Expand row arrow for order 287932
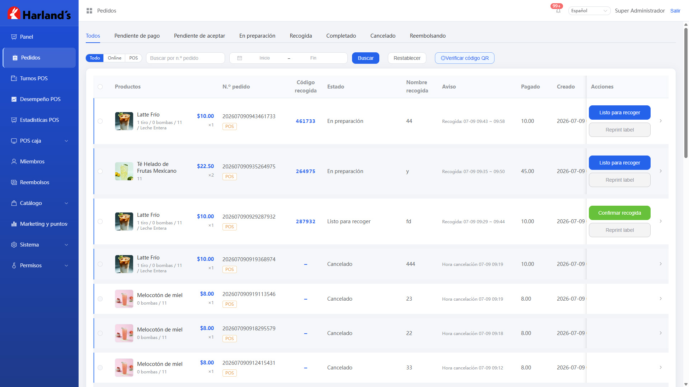Viewport: 689px width, 387px height. [x=661, y=221]
